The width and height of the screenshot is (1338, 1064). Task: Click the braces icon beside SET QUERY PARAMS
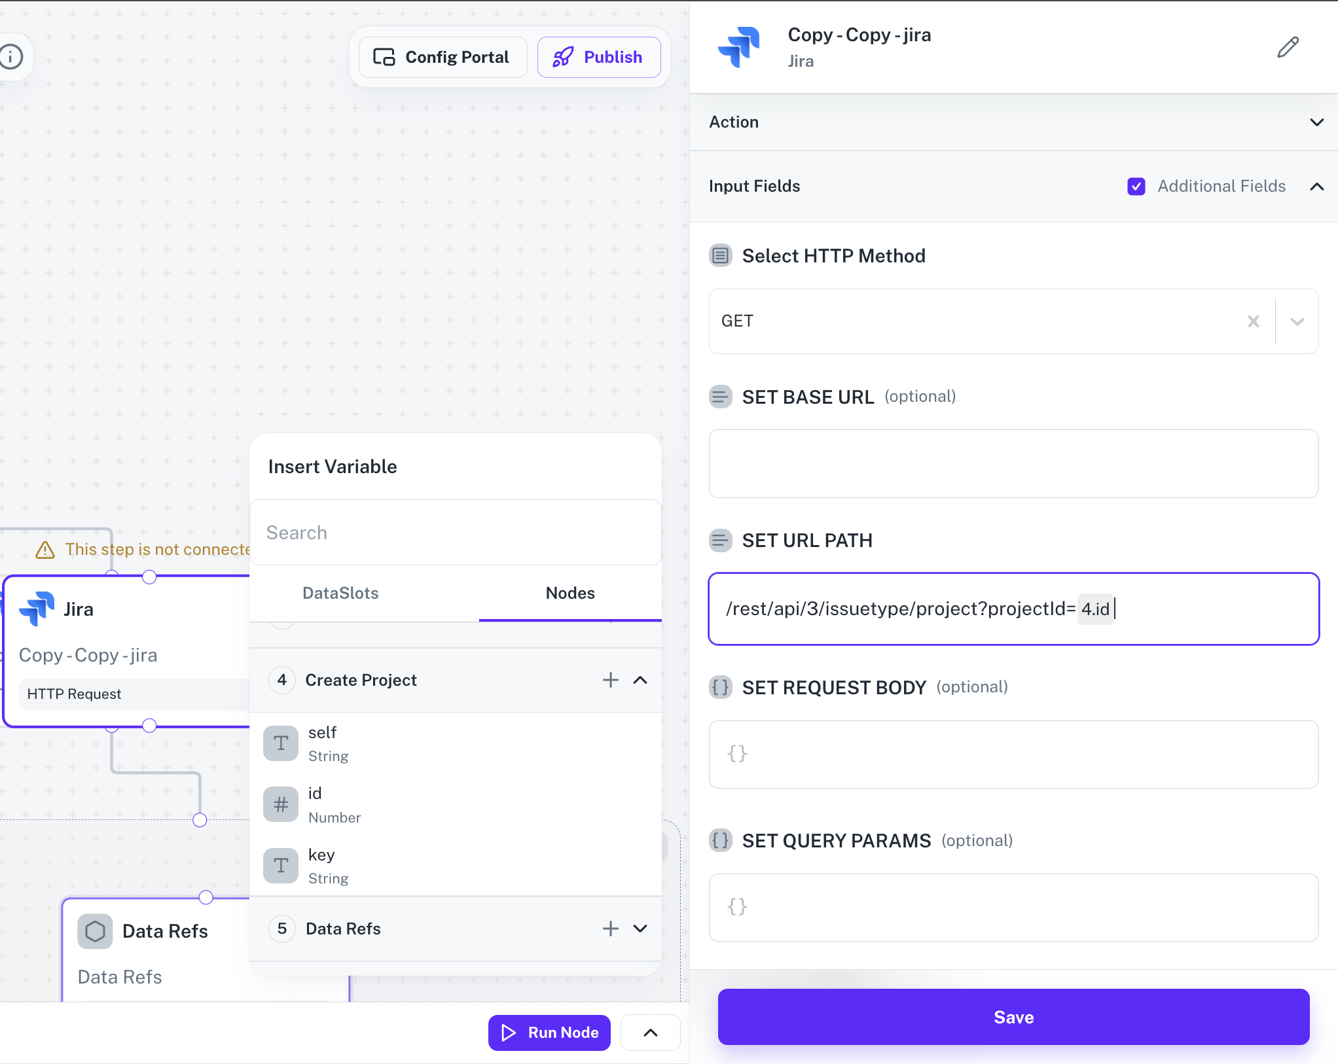[x=720, y=842]
